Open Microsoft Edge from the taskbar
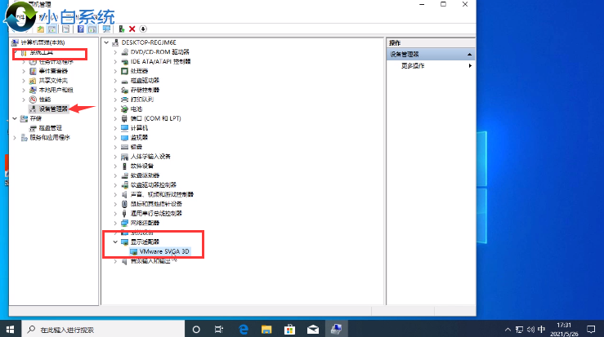Image resolution: width=604 pixels, height=337 pixels. coord(244,330)
